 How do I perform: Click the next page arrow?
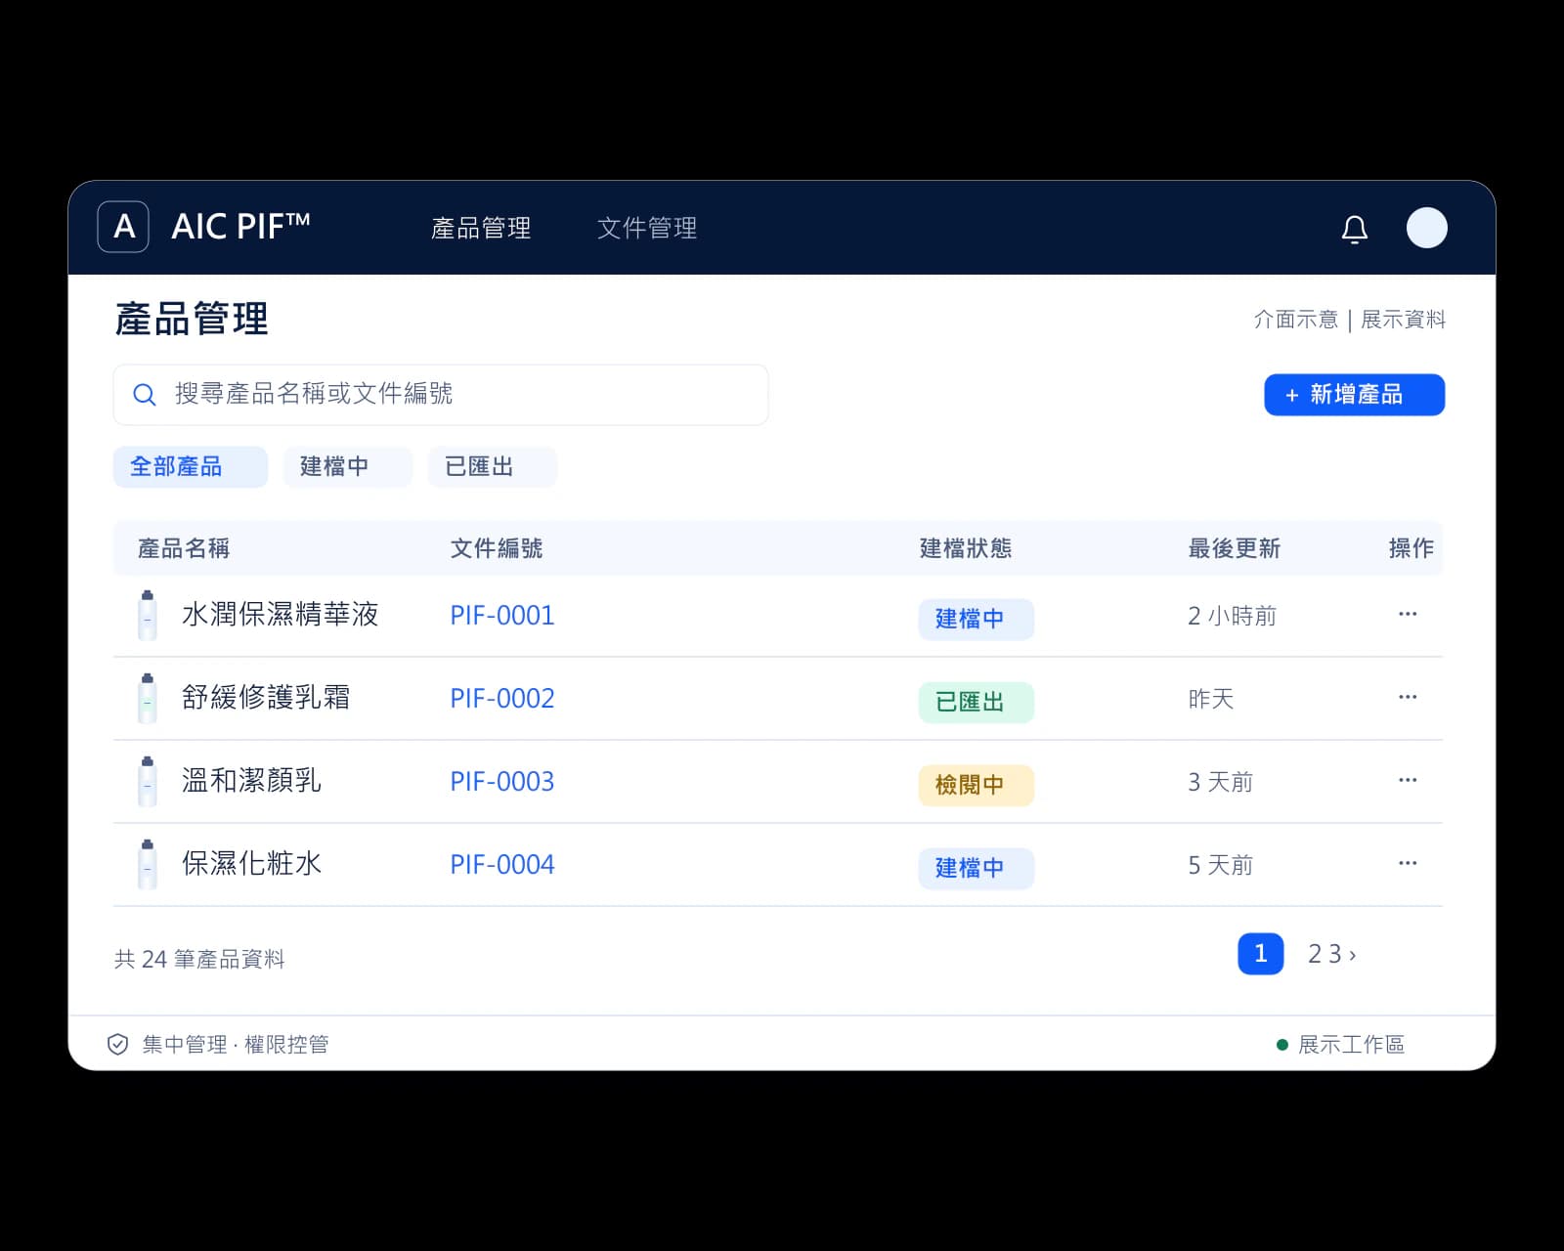click(x=1353, y=955)
